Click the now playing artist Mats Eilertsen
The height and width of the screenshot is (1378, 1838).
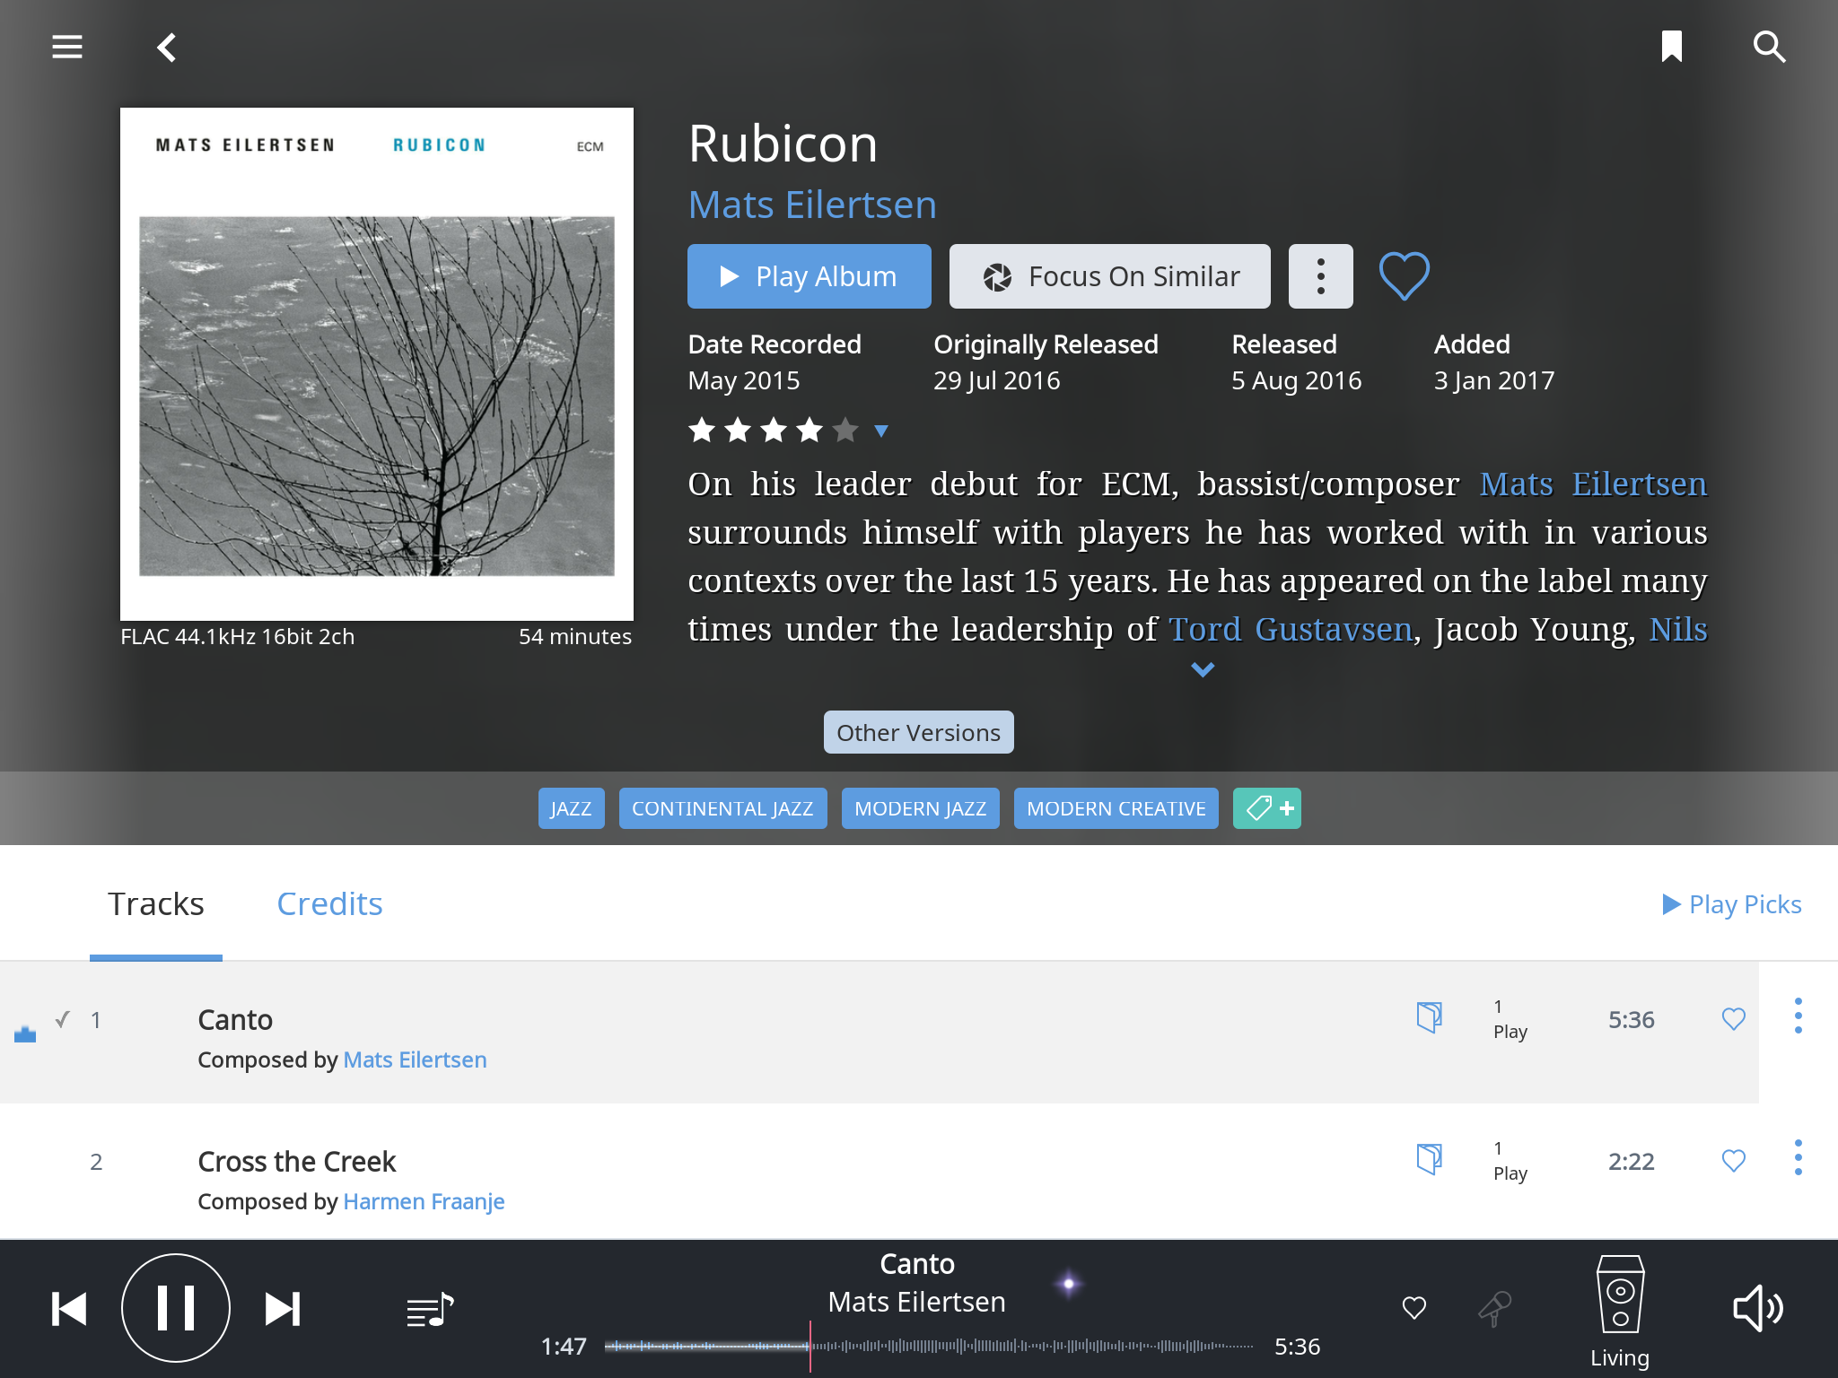tap(916, 1302)
